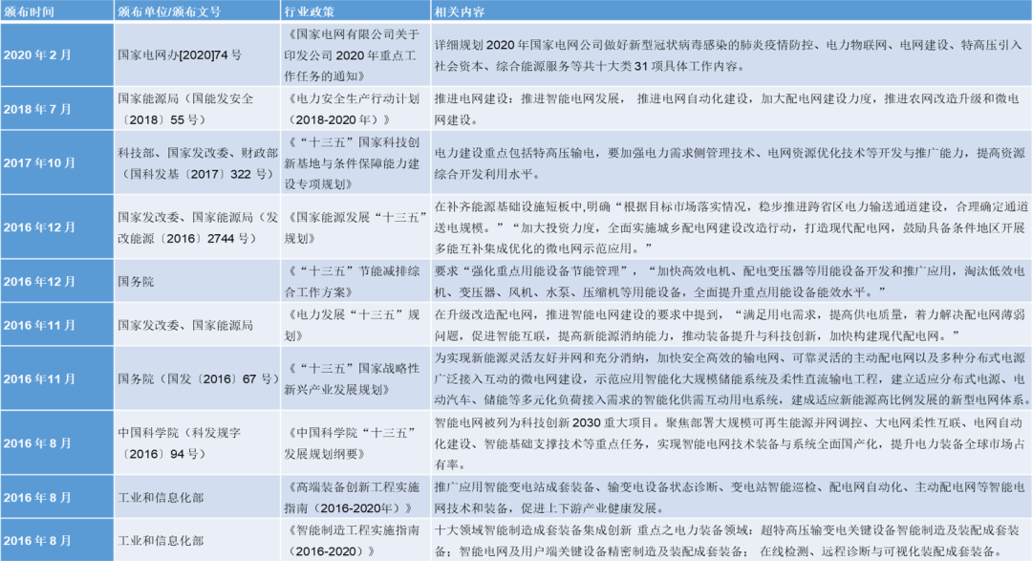The image size is (1032, 561).
Task: Click 国务院 cell in 节能减排 row
Action: click(198, 281)
